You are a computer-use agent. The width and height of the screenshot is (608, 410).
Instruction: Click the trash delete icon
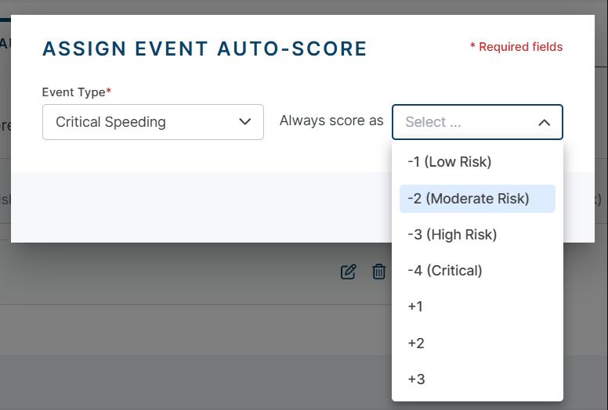[x=379, y=272]
